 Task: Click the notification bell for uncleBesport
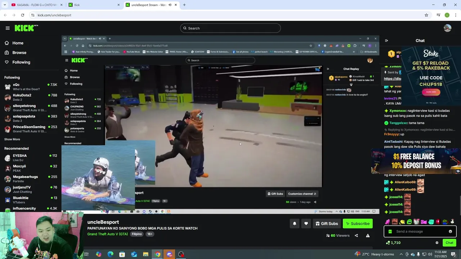pyautogui.click(x=295, y=224)
